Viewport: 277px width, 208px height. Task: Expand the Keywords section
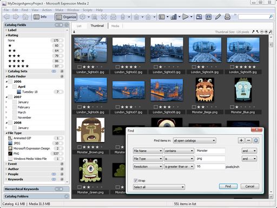click(6, 179)
